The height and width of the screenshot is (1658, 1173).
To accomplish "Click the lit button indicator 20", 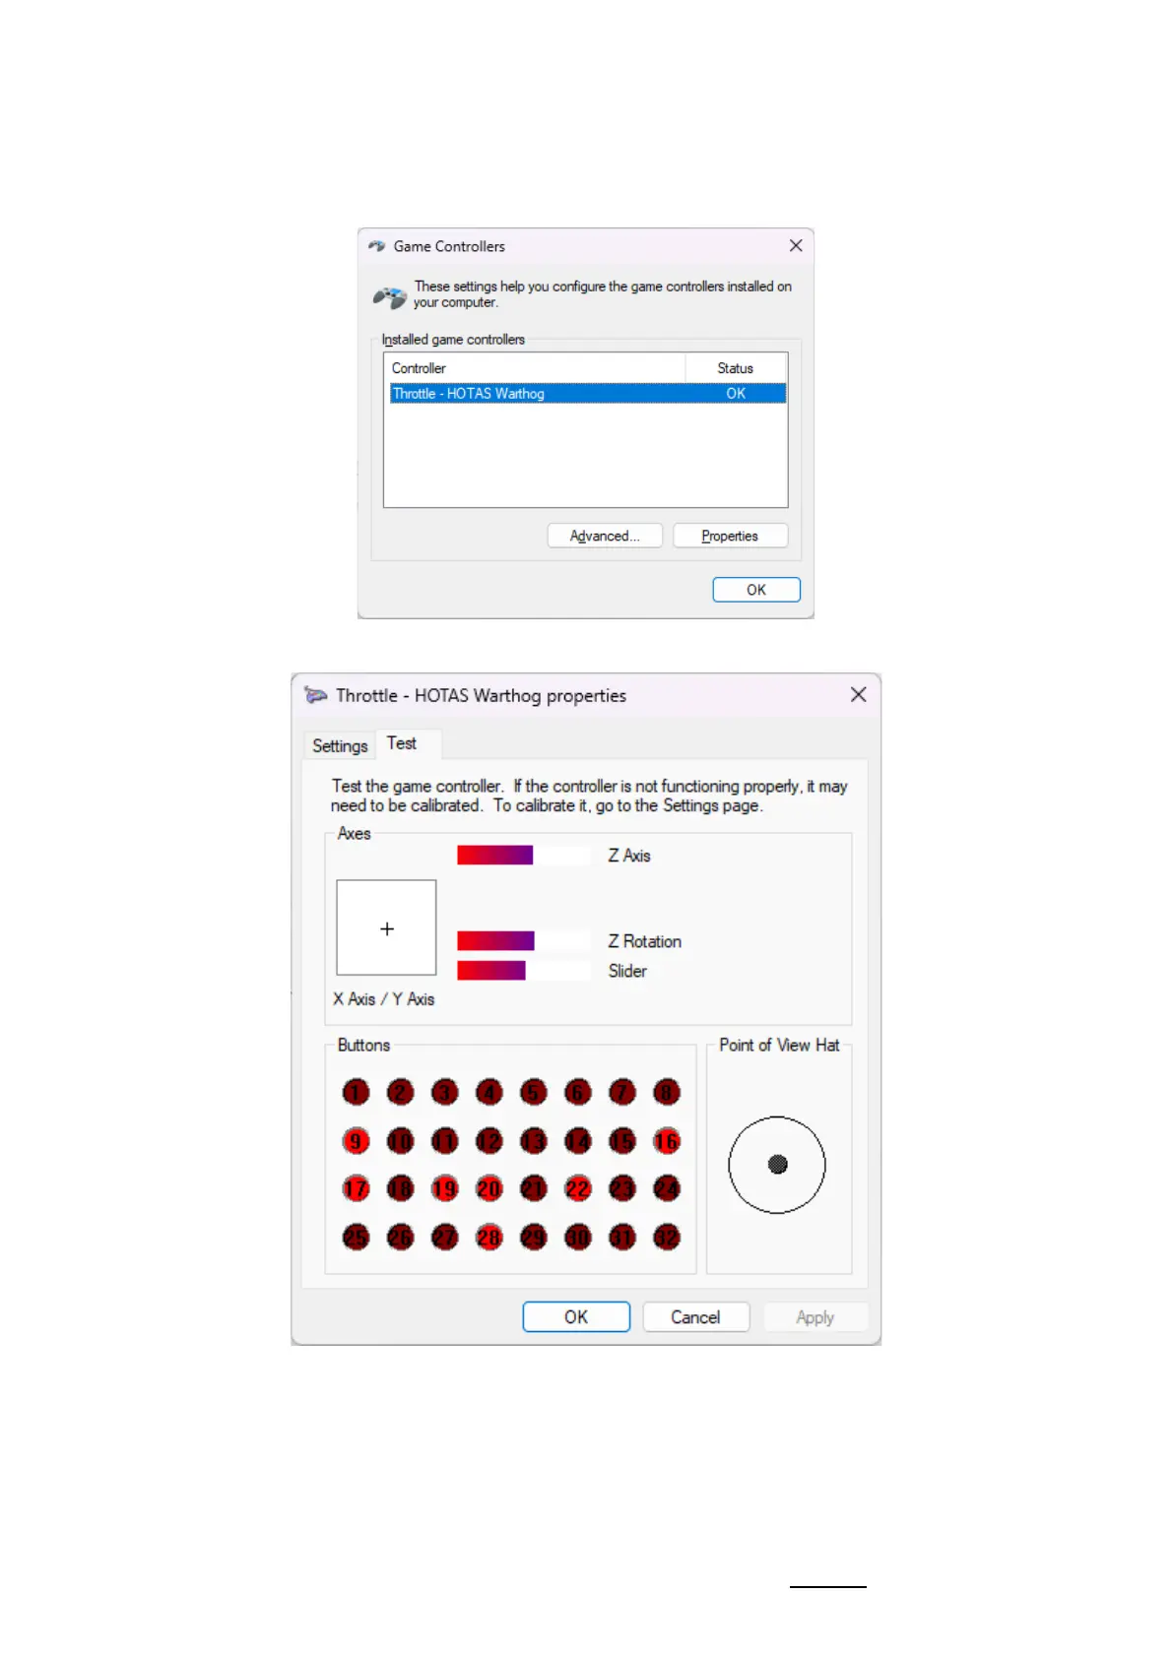I will pyautogui.click(x=489, y=1188).
